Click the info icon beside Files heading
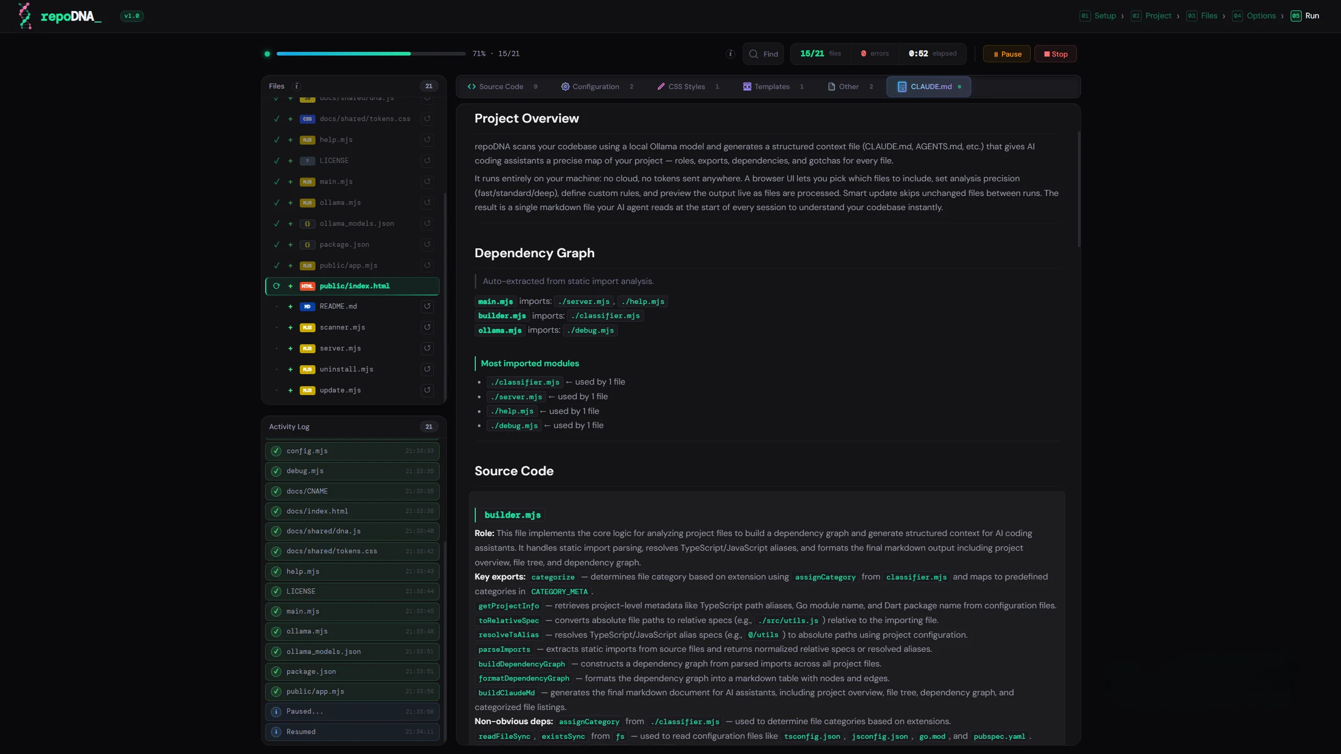Screen dimensions: 1341x754 click(296, 86)
